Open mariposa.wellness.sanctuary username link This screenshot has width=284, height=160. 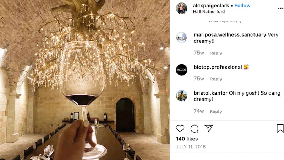click(x=230, y=35)
